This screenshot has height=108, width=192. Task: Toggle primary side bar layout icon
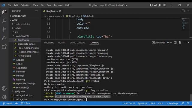tap(151, 5)
